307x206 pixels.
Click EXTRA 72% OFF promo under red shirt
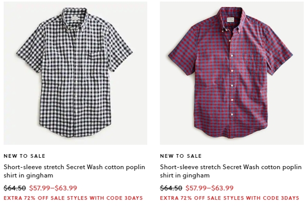(229, 198)
